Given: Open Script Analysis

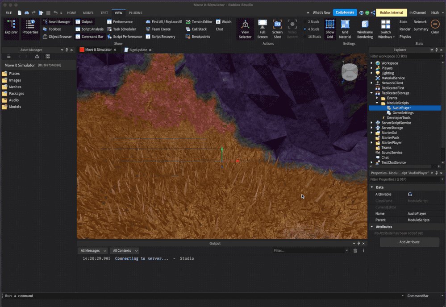Looking at the screenshot, I should click(90, 29).
